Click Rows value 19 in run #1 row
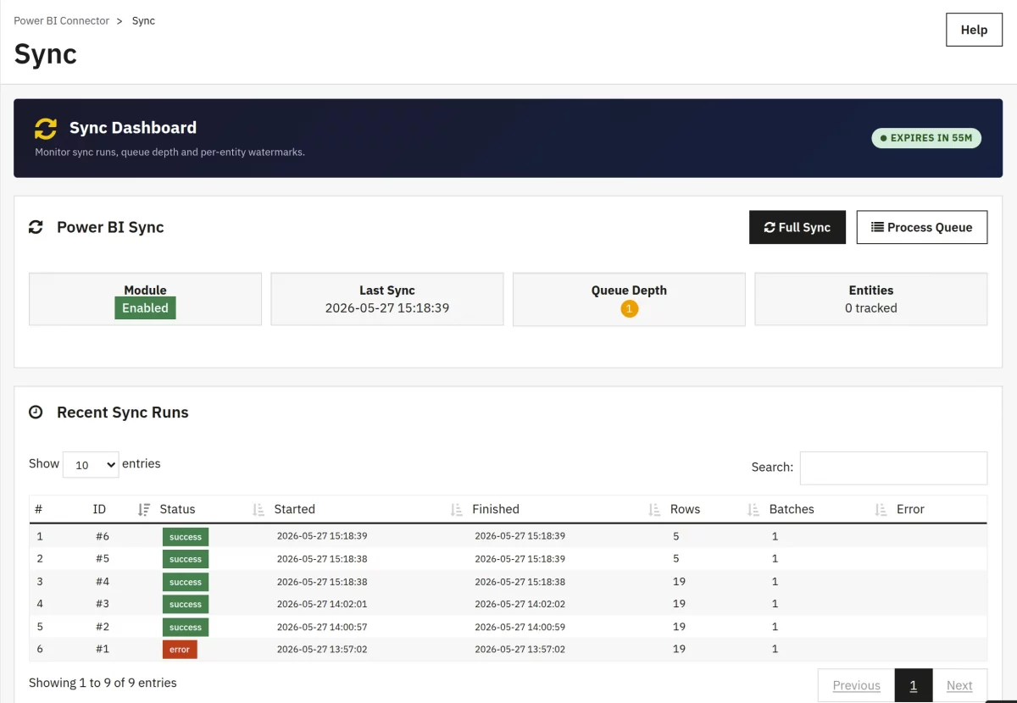Screen dimensions: 1017x703 (679, 649)
